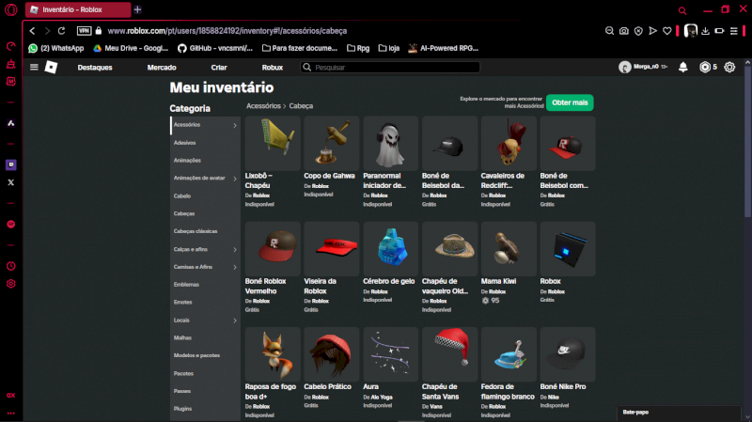
Task: Open the Copo de Gahwa item link
Action: (x=329, y=176)
